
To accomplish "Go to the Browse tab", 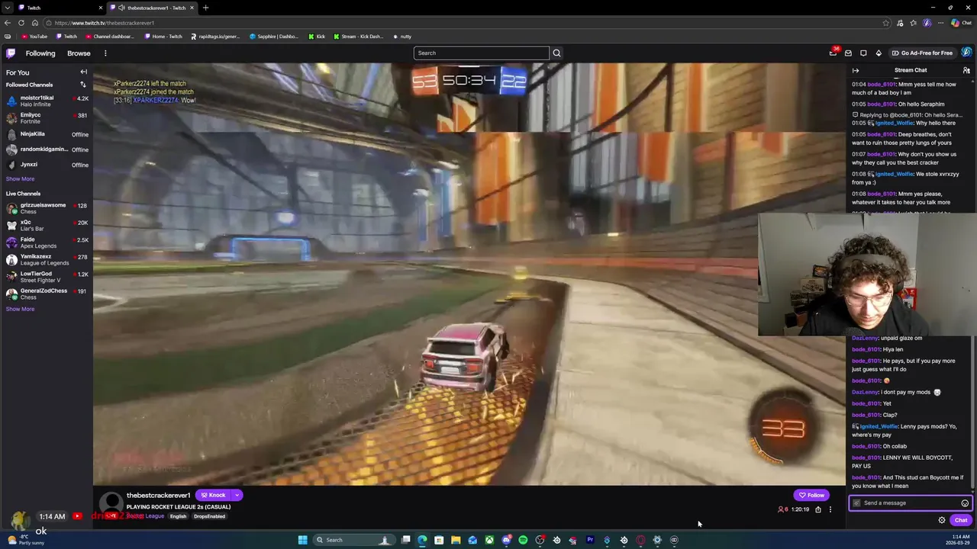I will 79,53.
